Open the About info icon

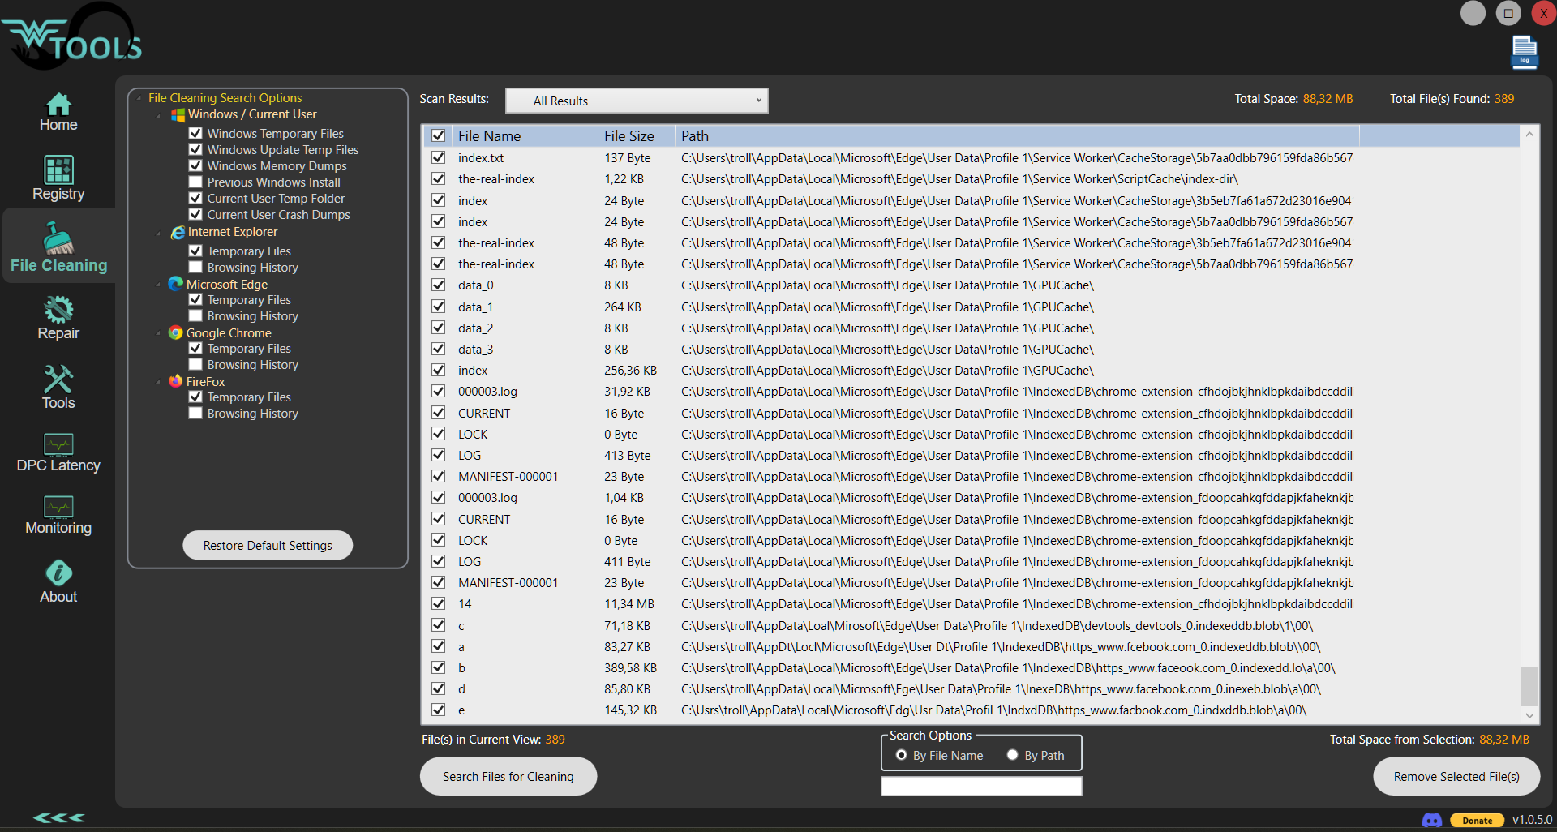[58, 573]
